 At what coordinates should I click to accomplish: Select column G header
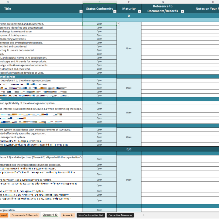click(x=163, y=2)
